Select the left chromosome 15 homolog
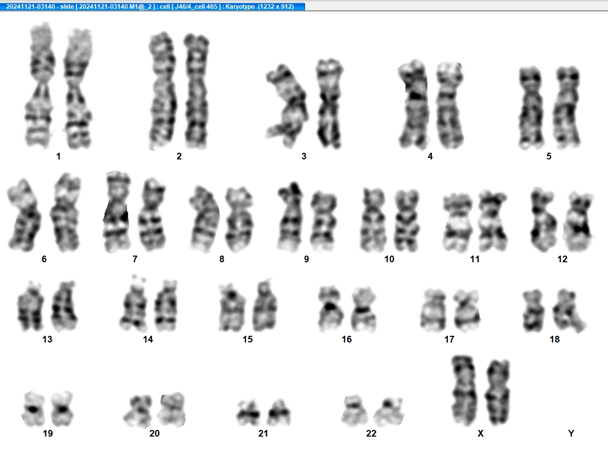The width and height of the screenshot is (608, 451). tap(232, 308)
